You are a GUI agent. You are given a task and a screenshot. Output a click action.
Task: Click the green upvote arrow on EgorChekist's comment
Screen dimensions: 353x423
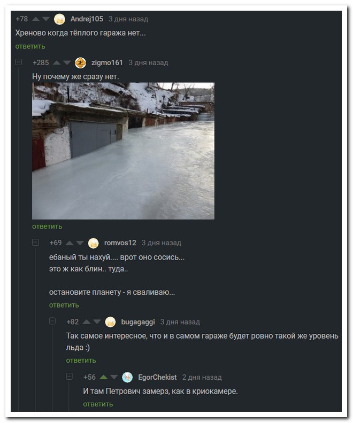103,377
